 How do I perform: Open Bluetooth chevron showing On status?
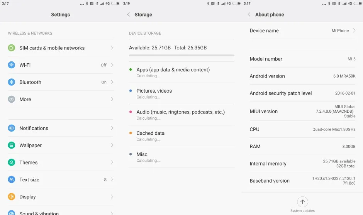click(x=112, y=82)
